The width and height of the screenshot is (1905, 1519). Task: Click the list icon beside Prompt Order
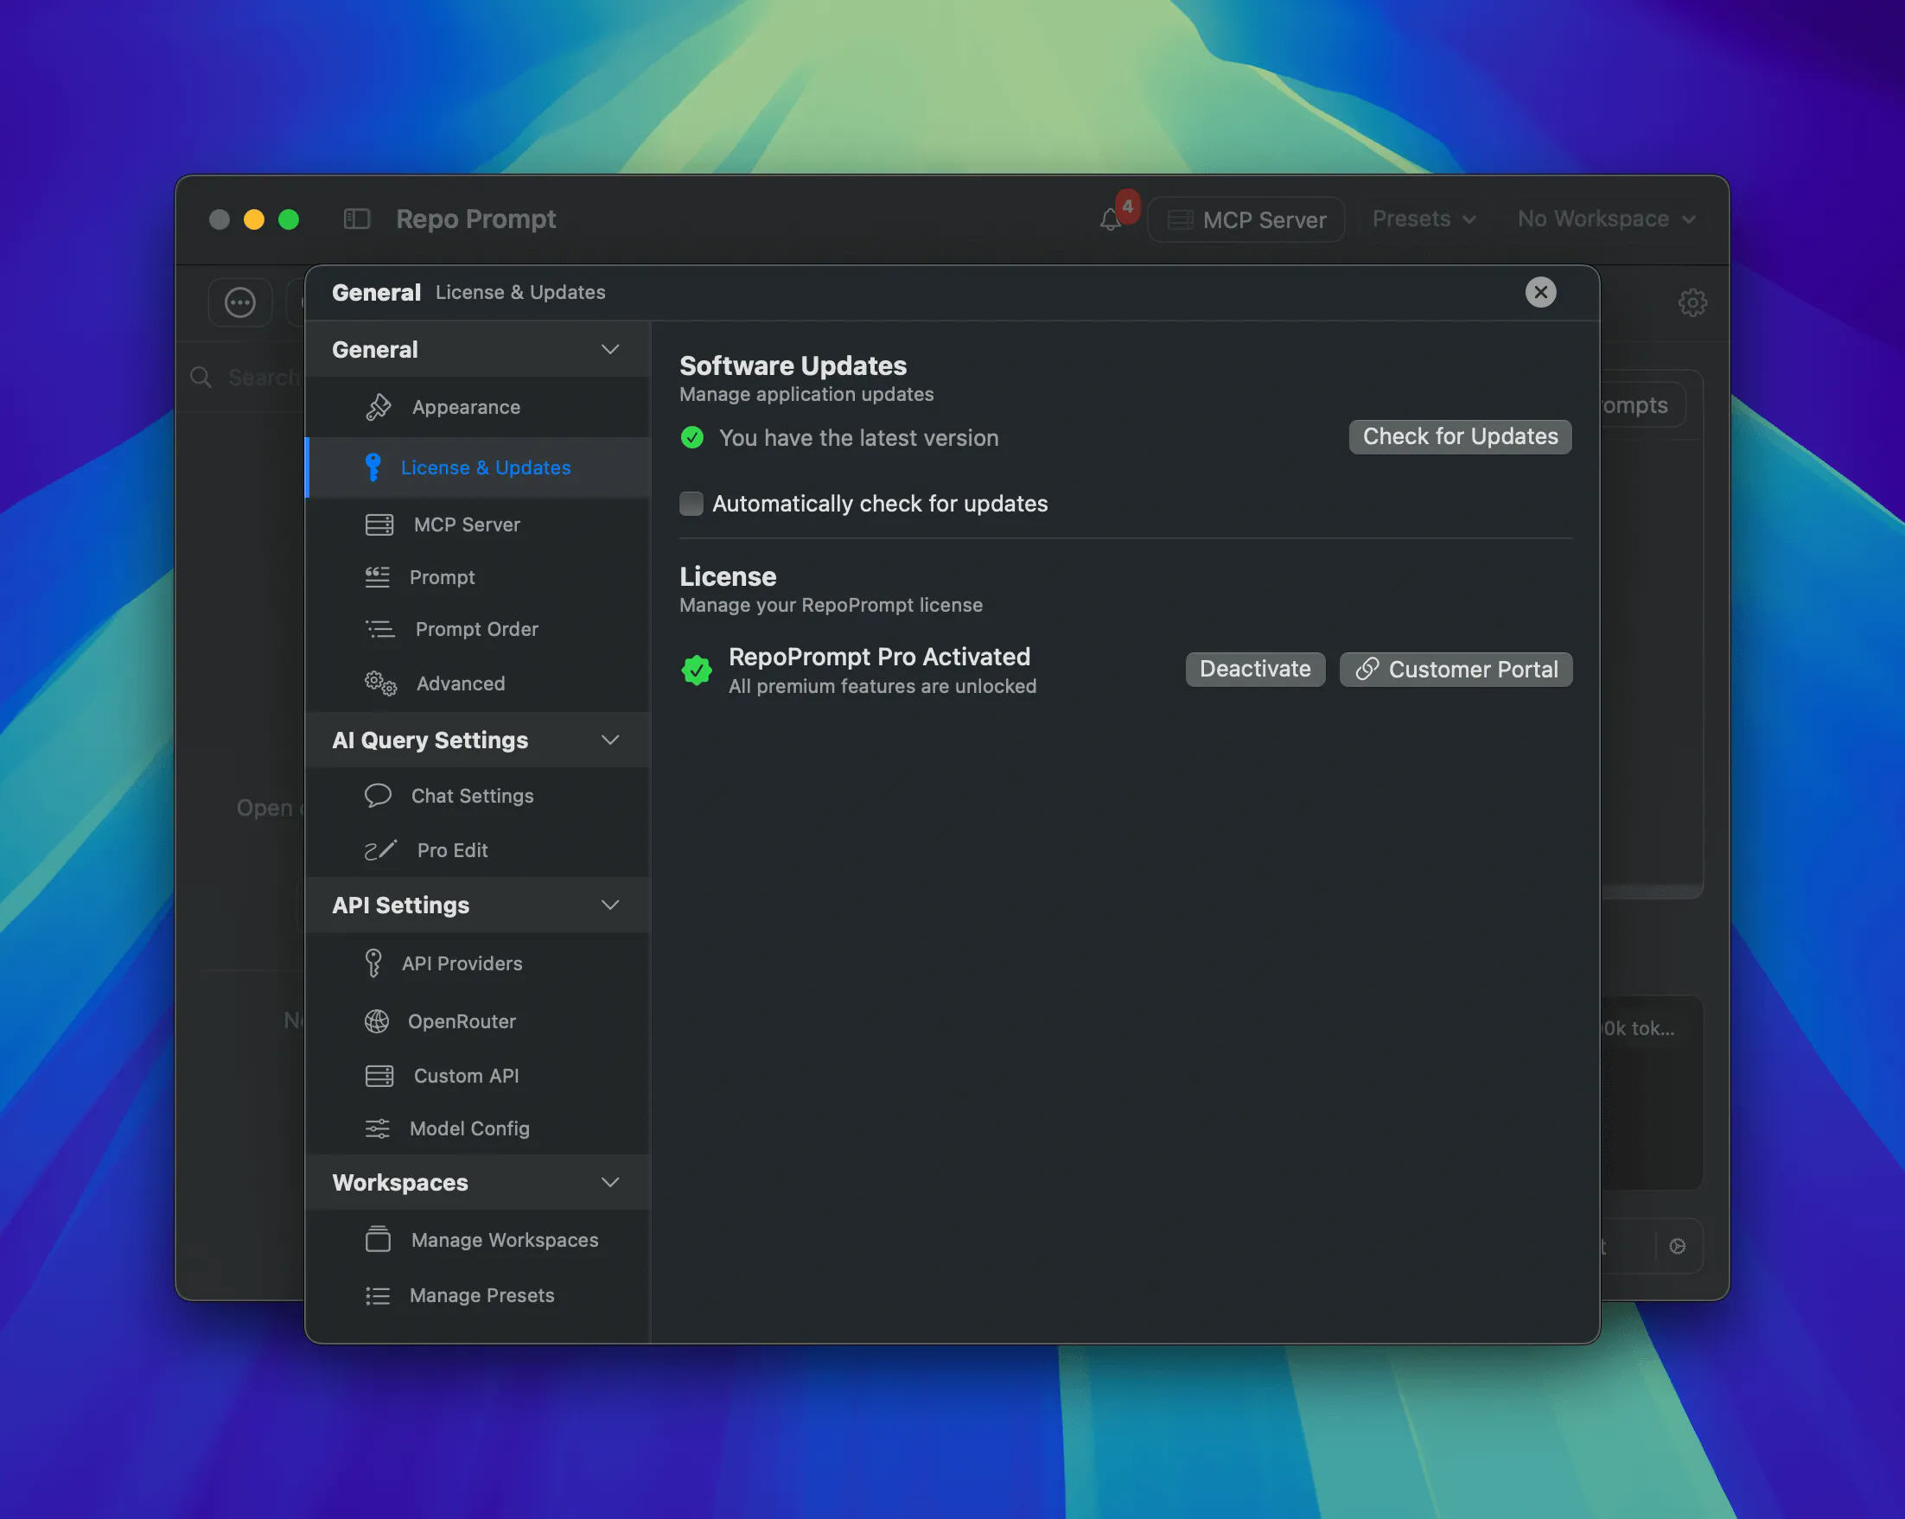point(380,629)
